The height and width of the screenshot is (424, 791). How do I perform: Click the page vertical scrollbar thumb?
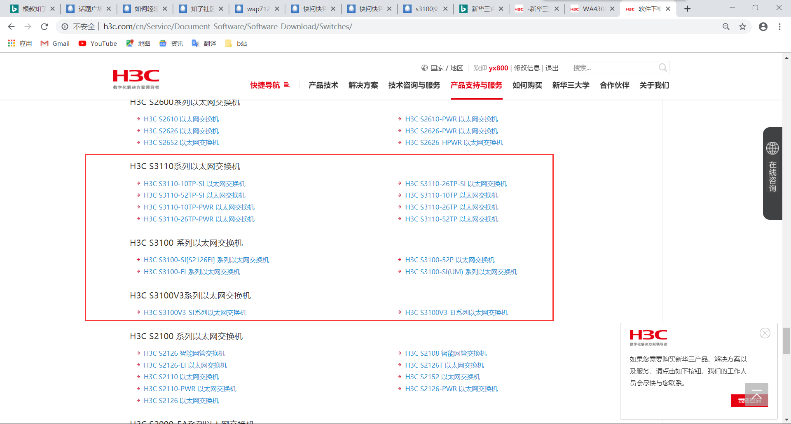click(x=786, y=340)
